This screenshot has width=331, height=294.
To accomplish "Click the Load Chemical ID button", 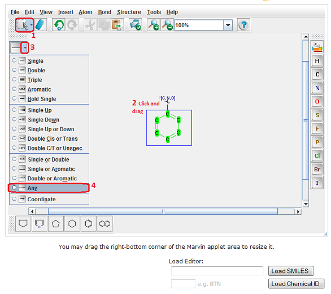I will click(296, 284).
